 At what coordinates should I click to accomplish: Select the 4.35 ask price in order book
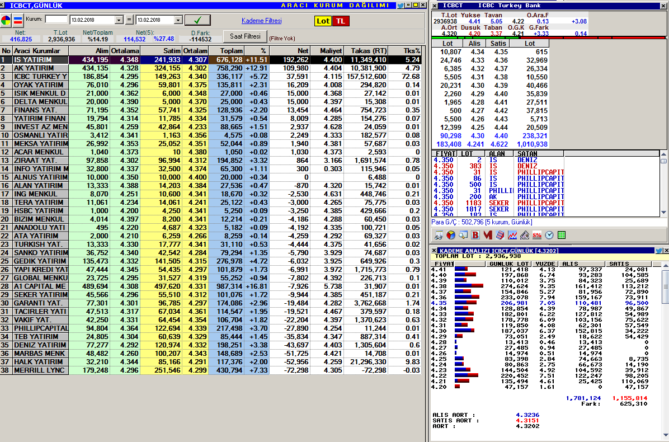(x=501, y=52)
